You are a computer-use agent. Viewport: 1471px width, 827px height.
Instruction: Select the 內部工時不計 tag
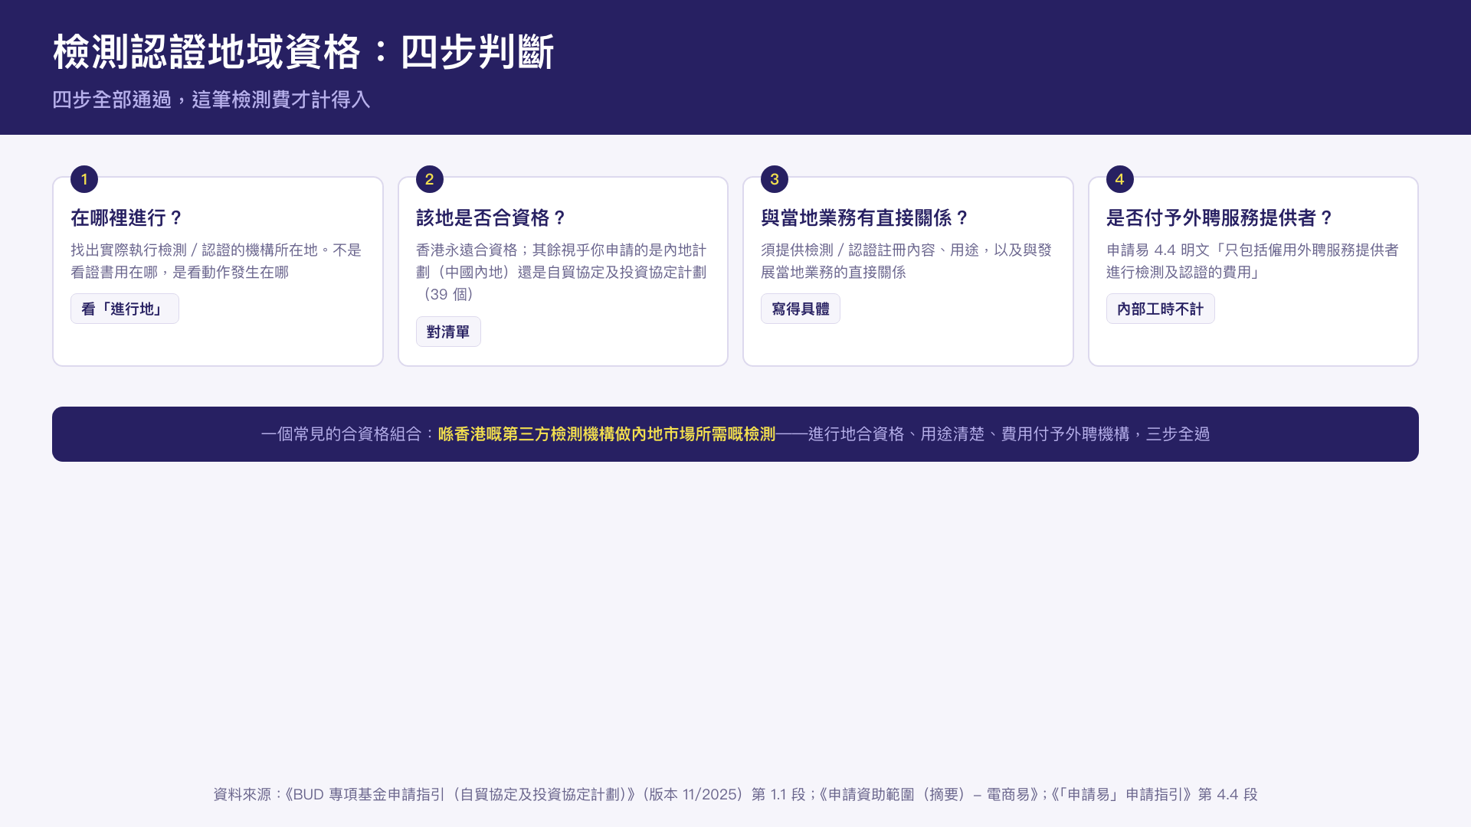pyautogui.click(x=1161, y=309)
